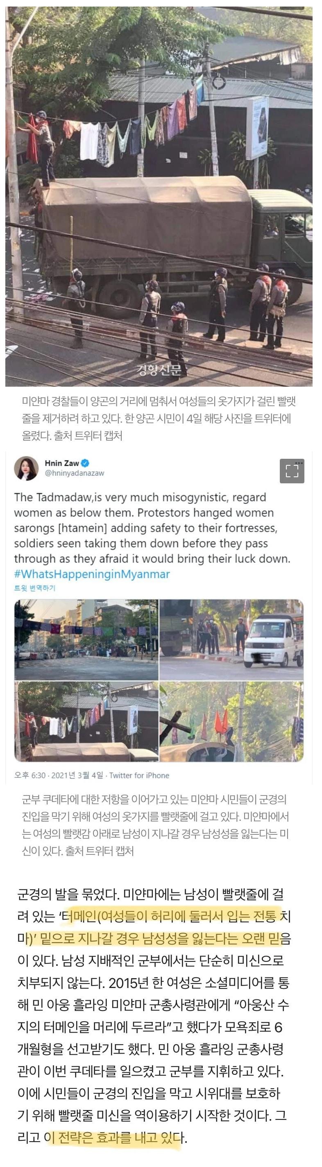The height and width of the screenshot is (1167, 322).
Task: Click Hnin Zaw's profile avatar
Action: [26, 468]
